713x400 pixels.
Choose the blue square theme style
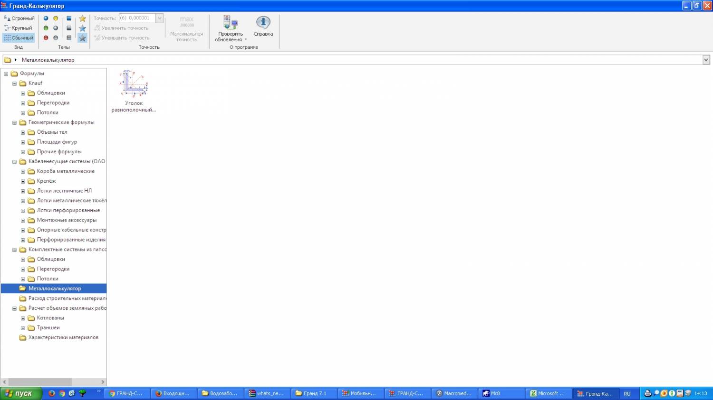pos(69,19)
